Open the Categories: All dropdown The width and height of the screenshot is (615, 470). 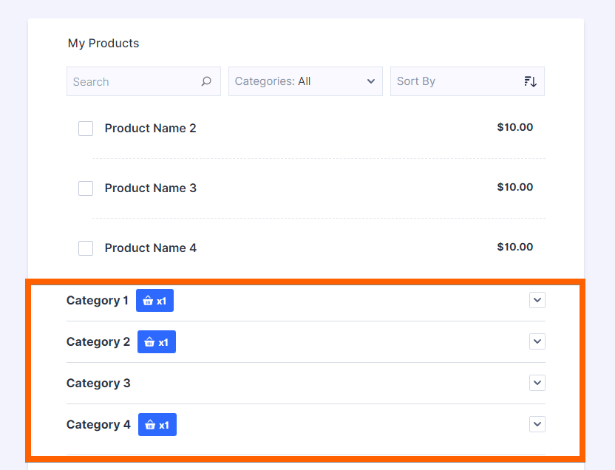(x=305, y=81)
